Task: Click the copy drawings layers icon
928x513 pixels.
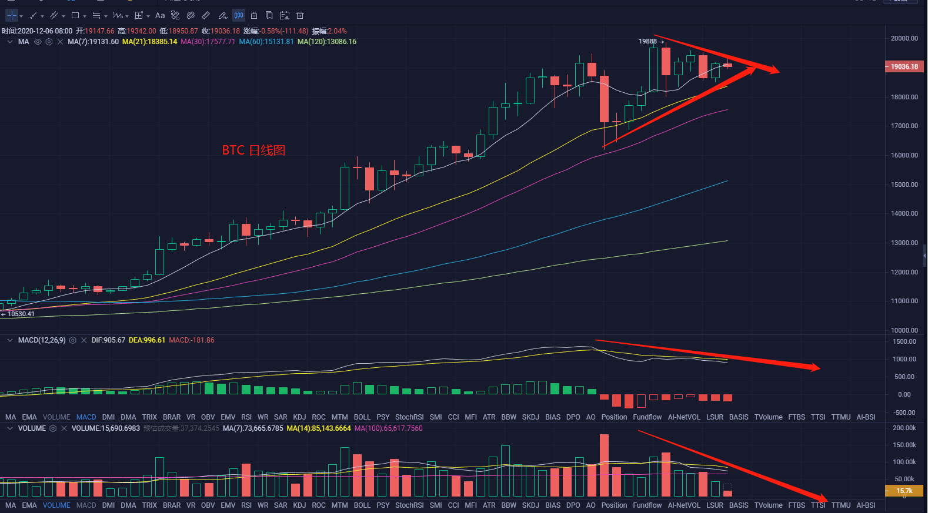Action: click(269, 15)
